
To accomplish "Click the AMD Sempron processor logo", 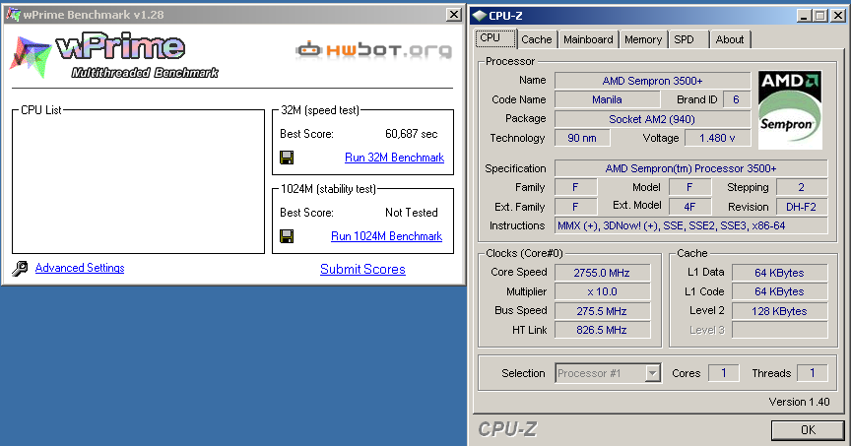I will coord(790,110).
